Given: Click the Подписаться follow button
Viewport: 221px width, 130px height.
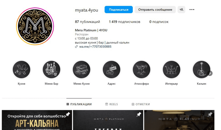Looking at the screenshot, I should 119,10.
